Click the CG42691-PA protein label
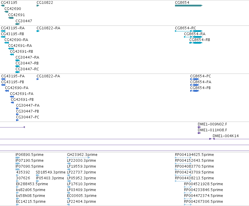This screenshot has width=249, height=206. (x=22, y=94)
